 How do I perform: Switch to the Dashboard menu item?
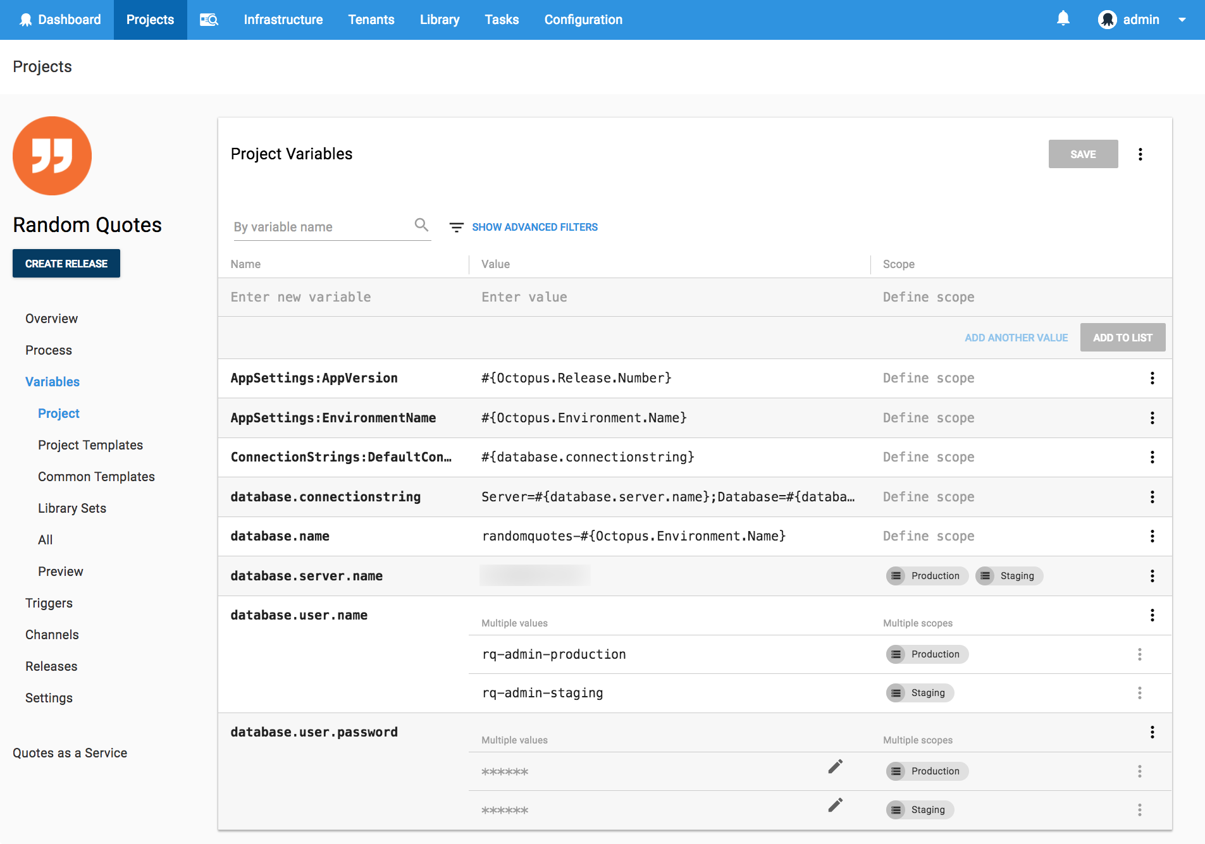tap(70, 20)
